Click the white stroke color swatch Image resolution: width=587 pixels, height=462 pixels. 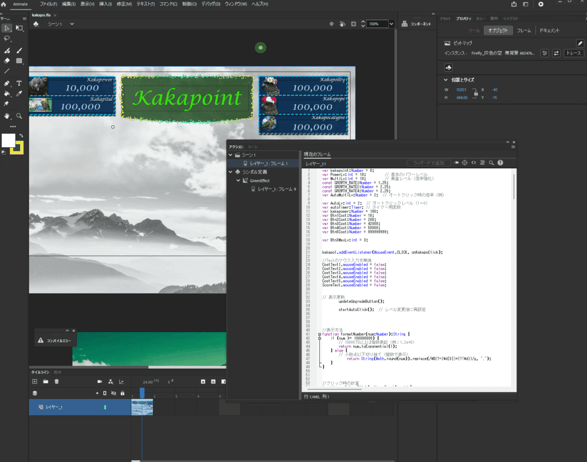coord(9,140)
